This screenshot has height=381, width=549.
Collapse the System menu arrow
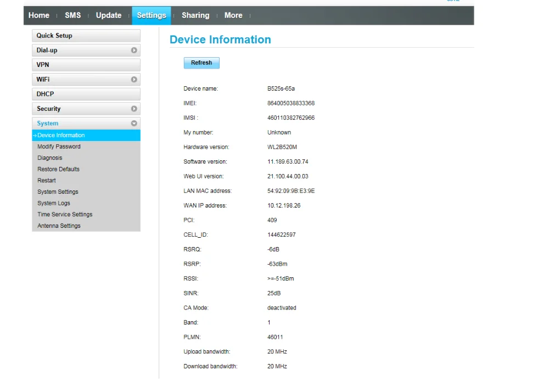click(x=134, y=124)
